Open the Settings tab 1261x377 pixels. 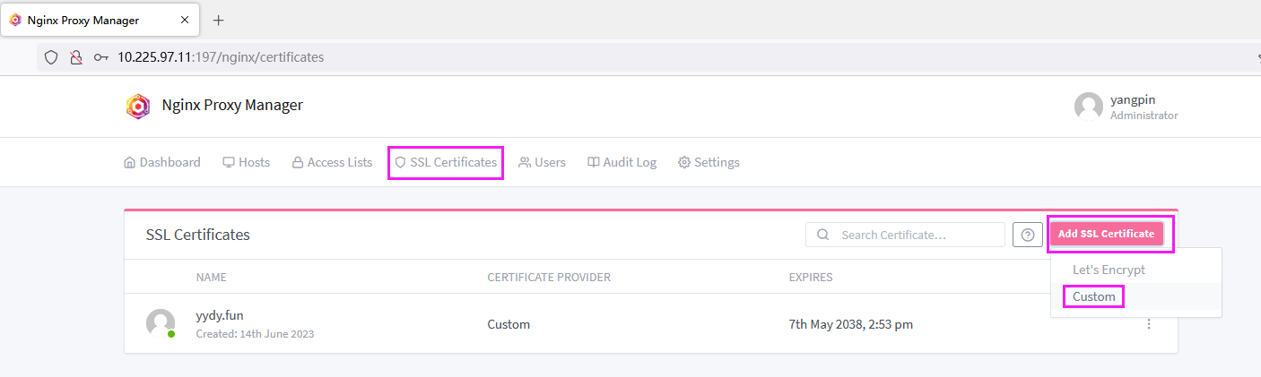(709, 163)
